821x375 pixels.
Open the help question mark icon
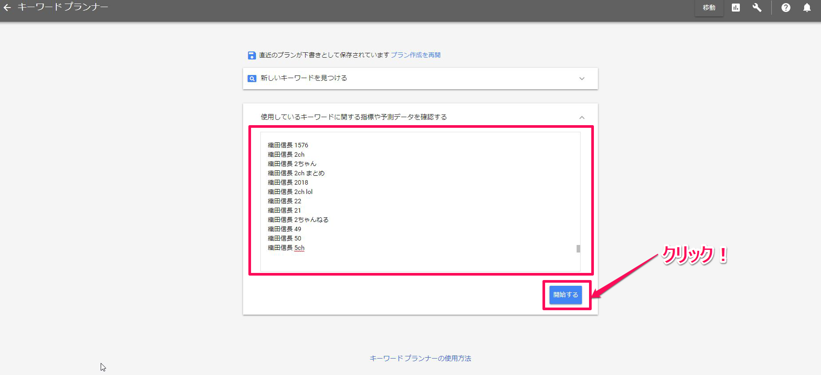pyautogui.click(x=786, y=8)
